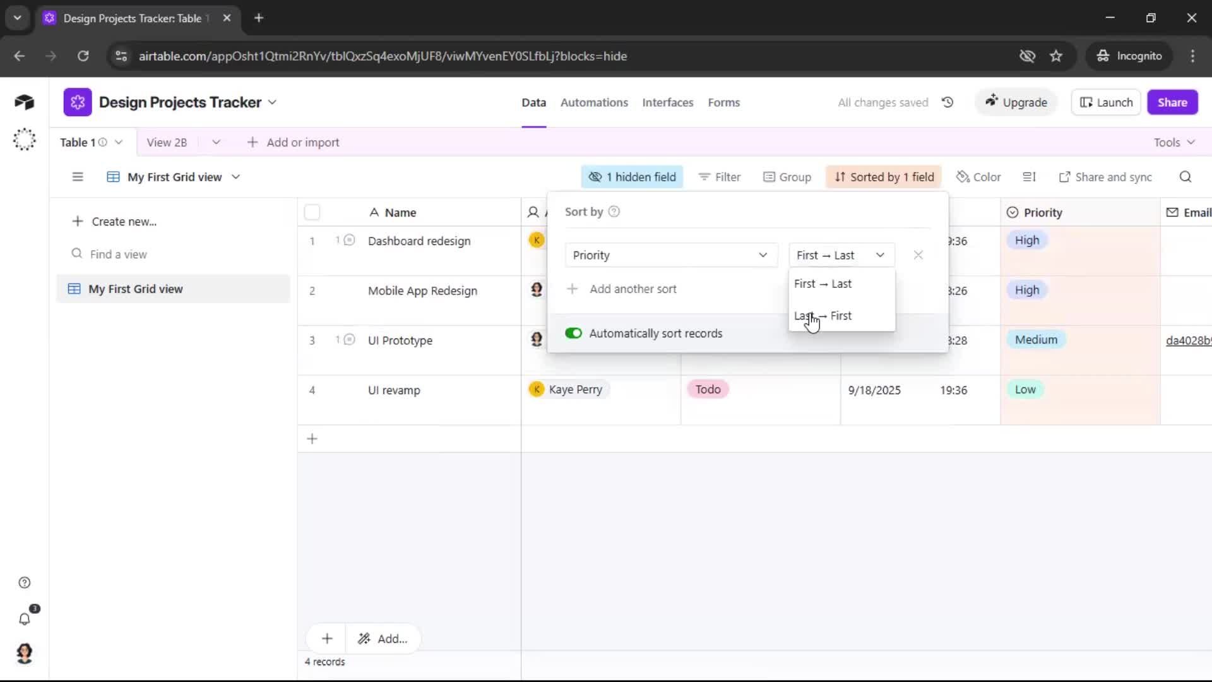
Task: Open the user account avatar
Action: point(25,654)
